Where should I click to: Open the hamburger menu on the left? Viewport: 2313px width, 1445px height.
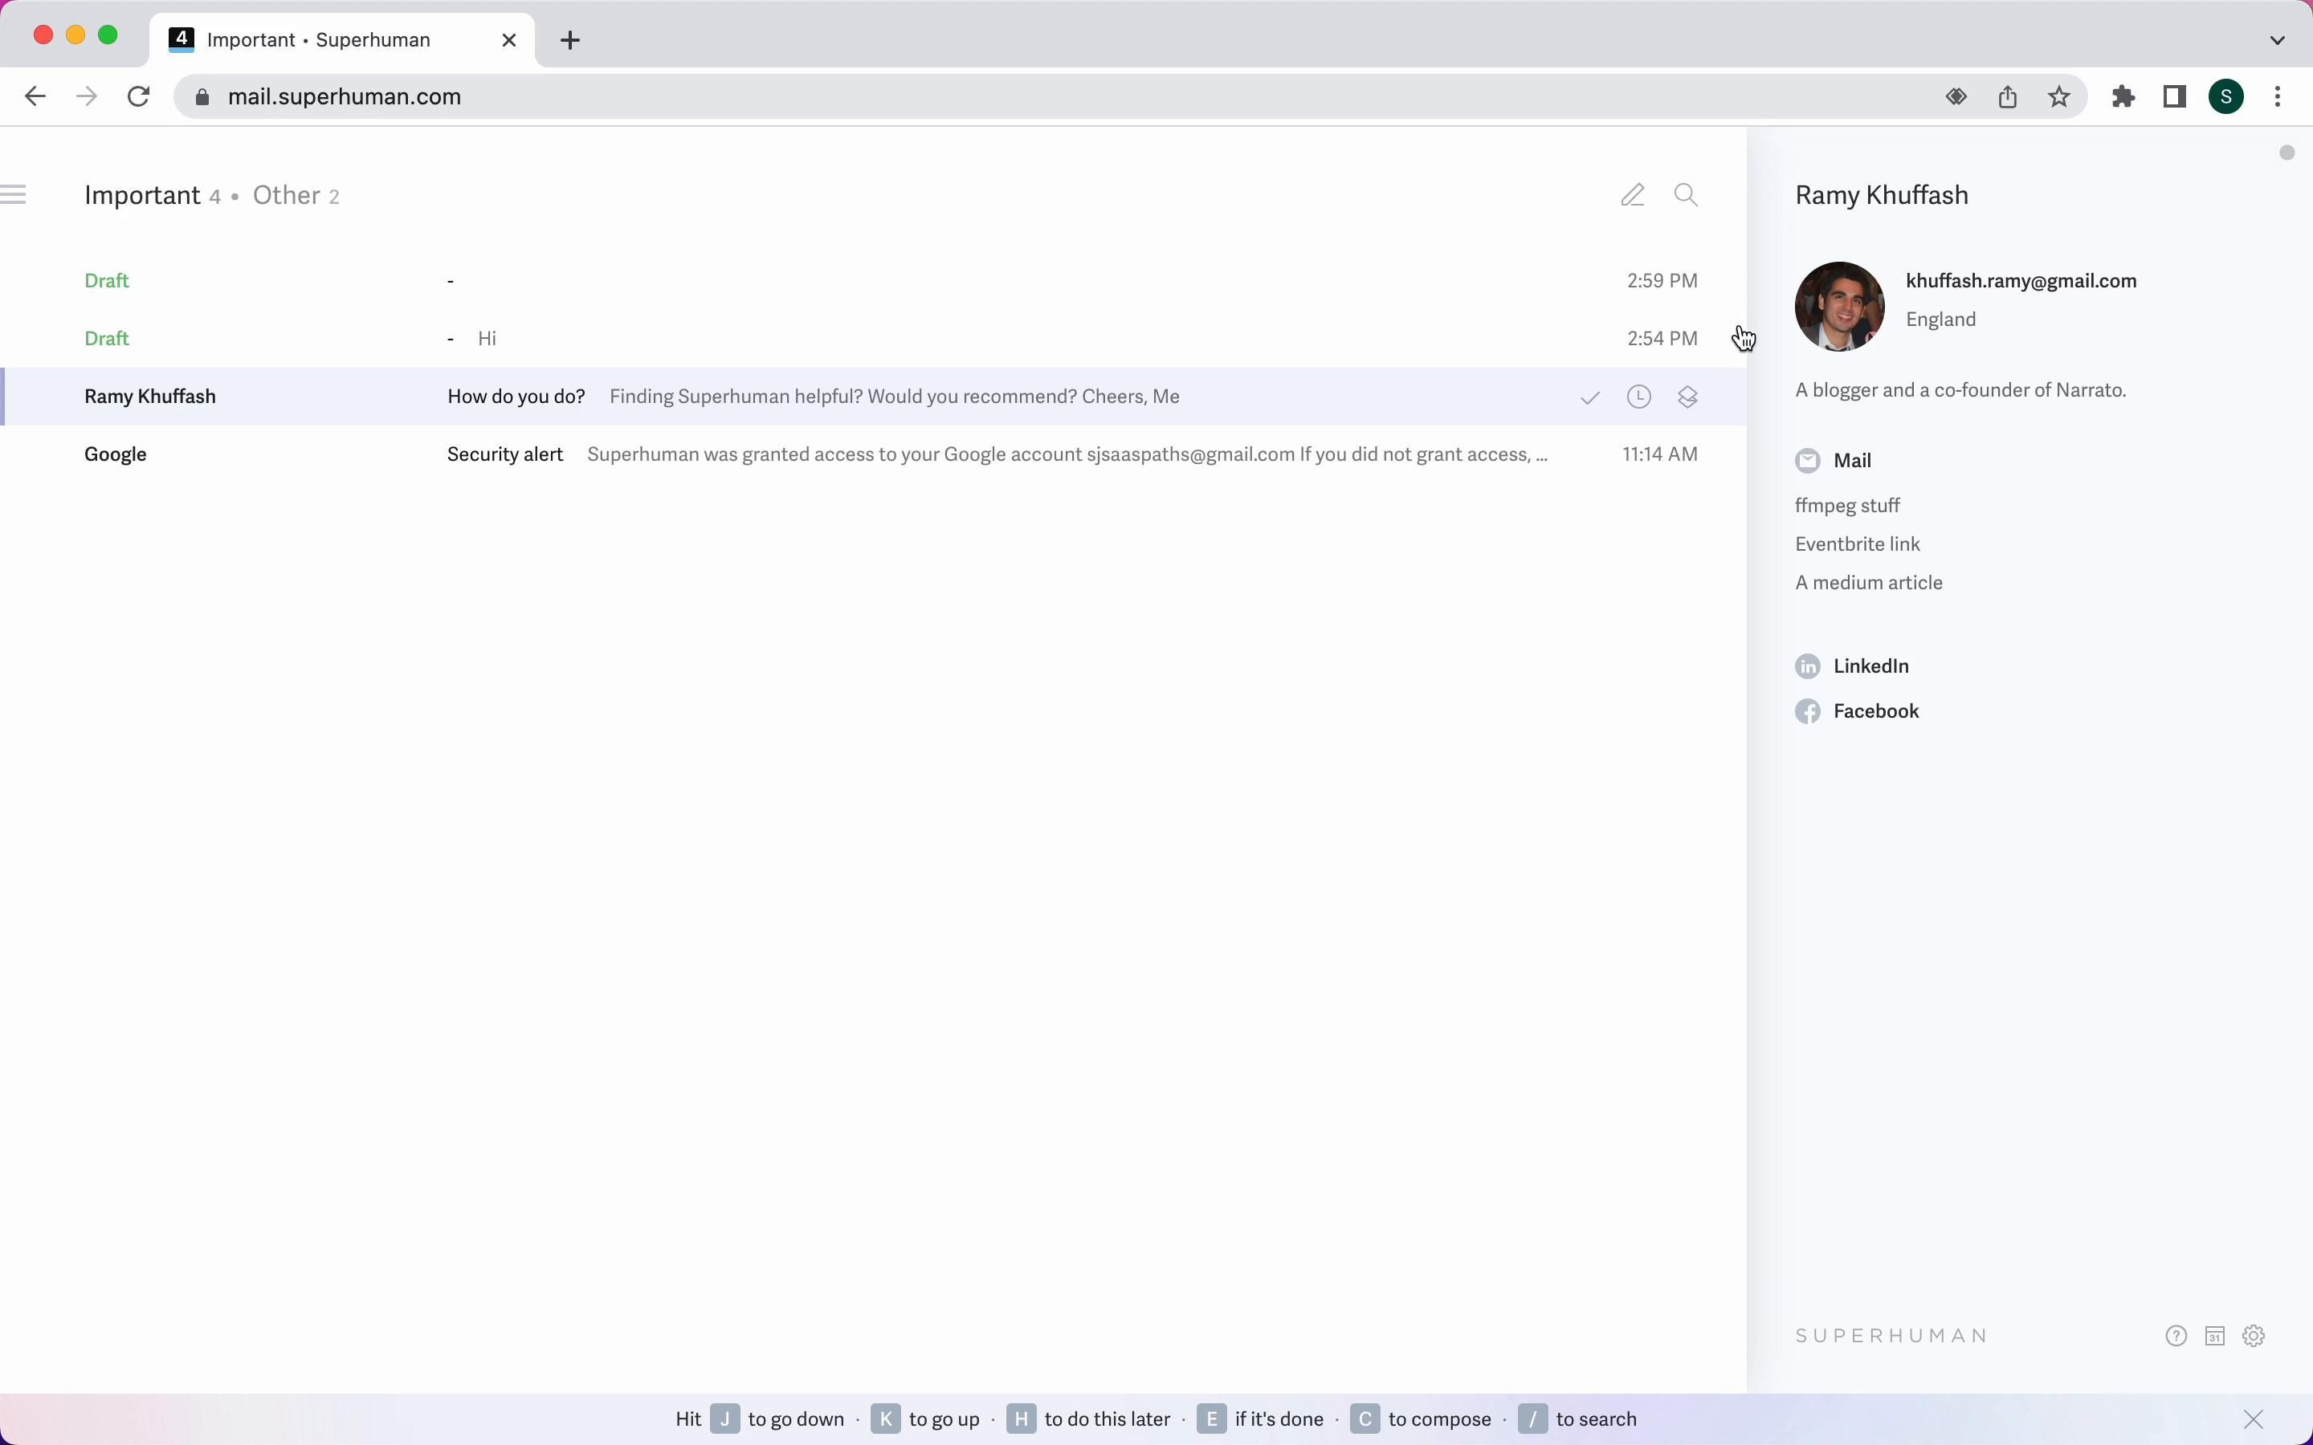point(14,195)
